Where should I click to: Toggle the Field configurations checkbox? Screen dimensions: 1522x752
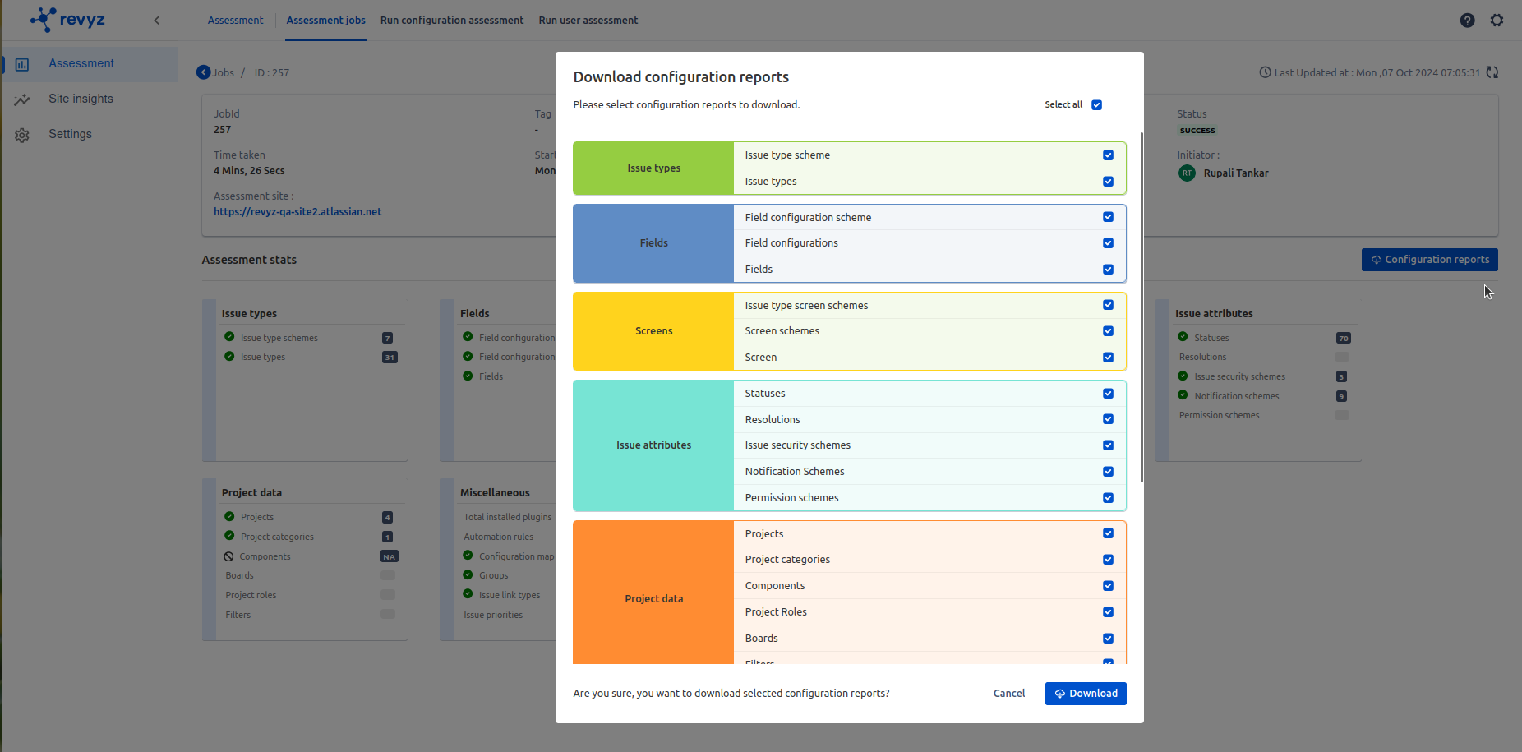1108,243
